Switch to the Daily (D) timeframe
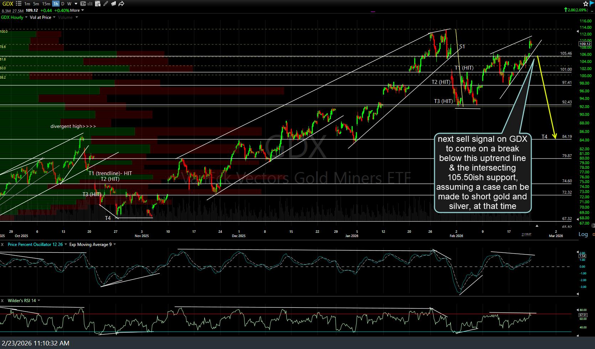 [63, 4]
